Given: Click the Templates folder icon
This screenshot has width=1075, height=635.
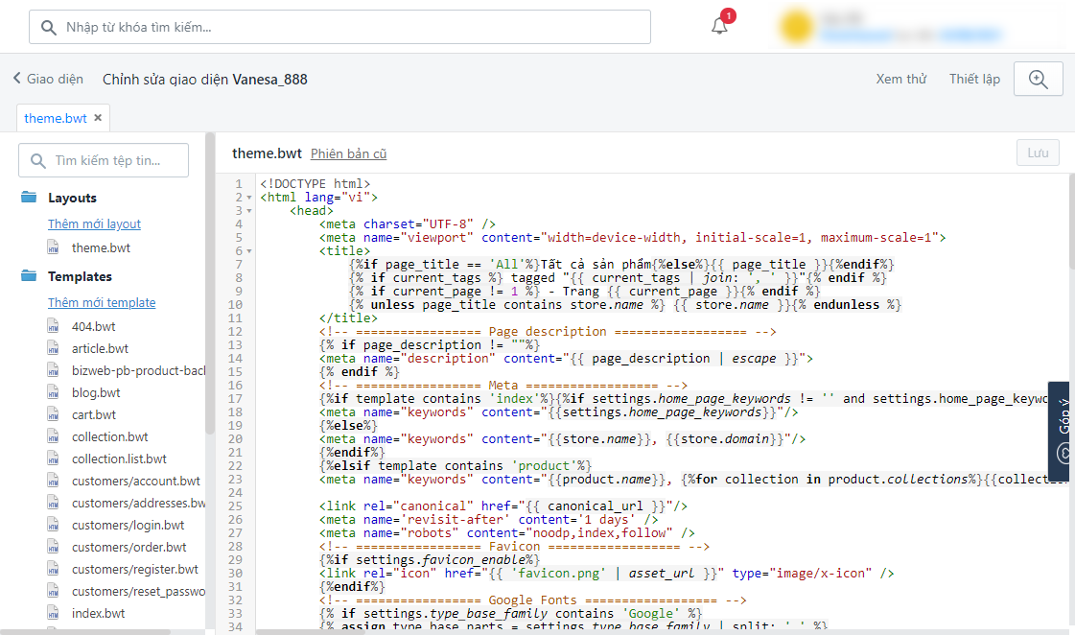Looking at the screenshot, I should click(x=29, y=276).
